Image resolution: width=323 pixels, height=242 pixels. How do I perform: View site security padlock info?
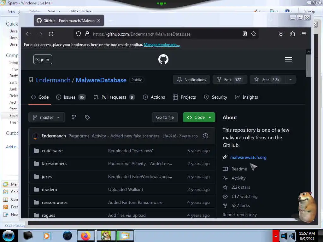87,34
